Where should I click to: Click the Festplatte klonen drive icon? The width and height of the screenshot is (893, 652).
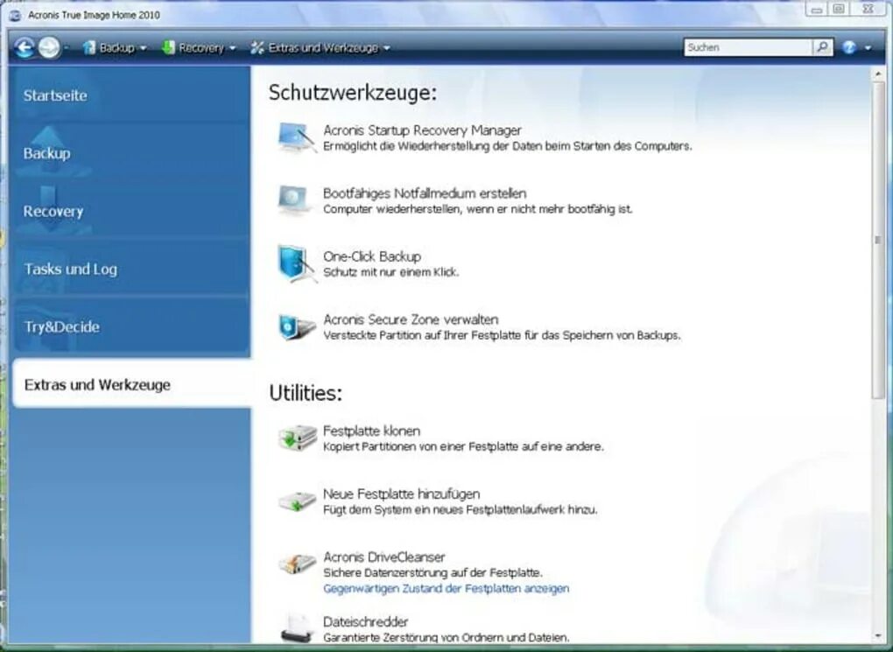tap(298, 438)
